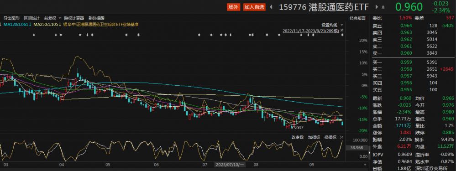456x171 pixels.
Task: Close the indicator sub-chart with X
Action: [x=342, y=137]
